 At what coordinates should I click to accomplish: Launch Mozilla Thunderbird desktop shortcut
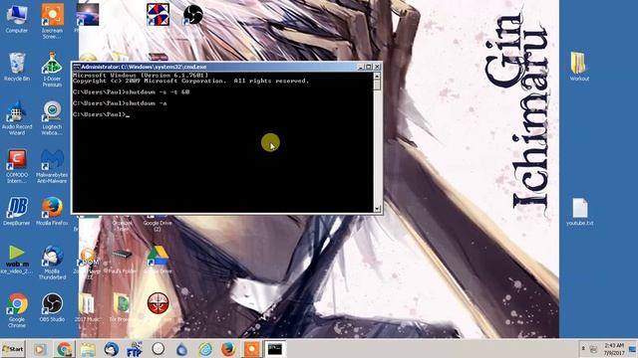52,263
